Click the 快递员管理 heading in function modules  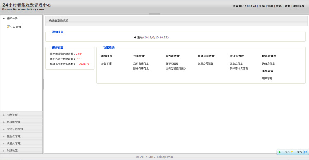coord(269,56)
